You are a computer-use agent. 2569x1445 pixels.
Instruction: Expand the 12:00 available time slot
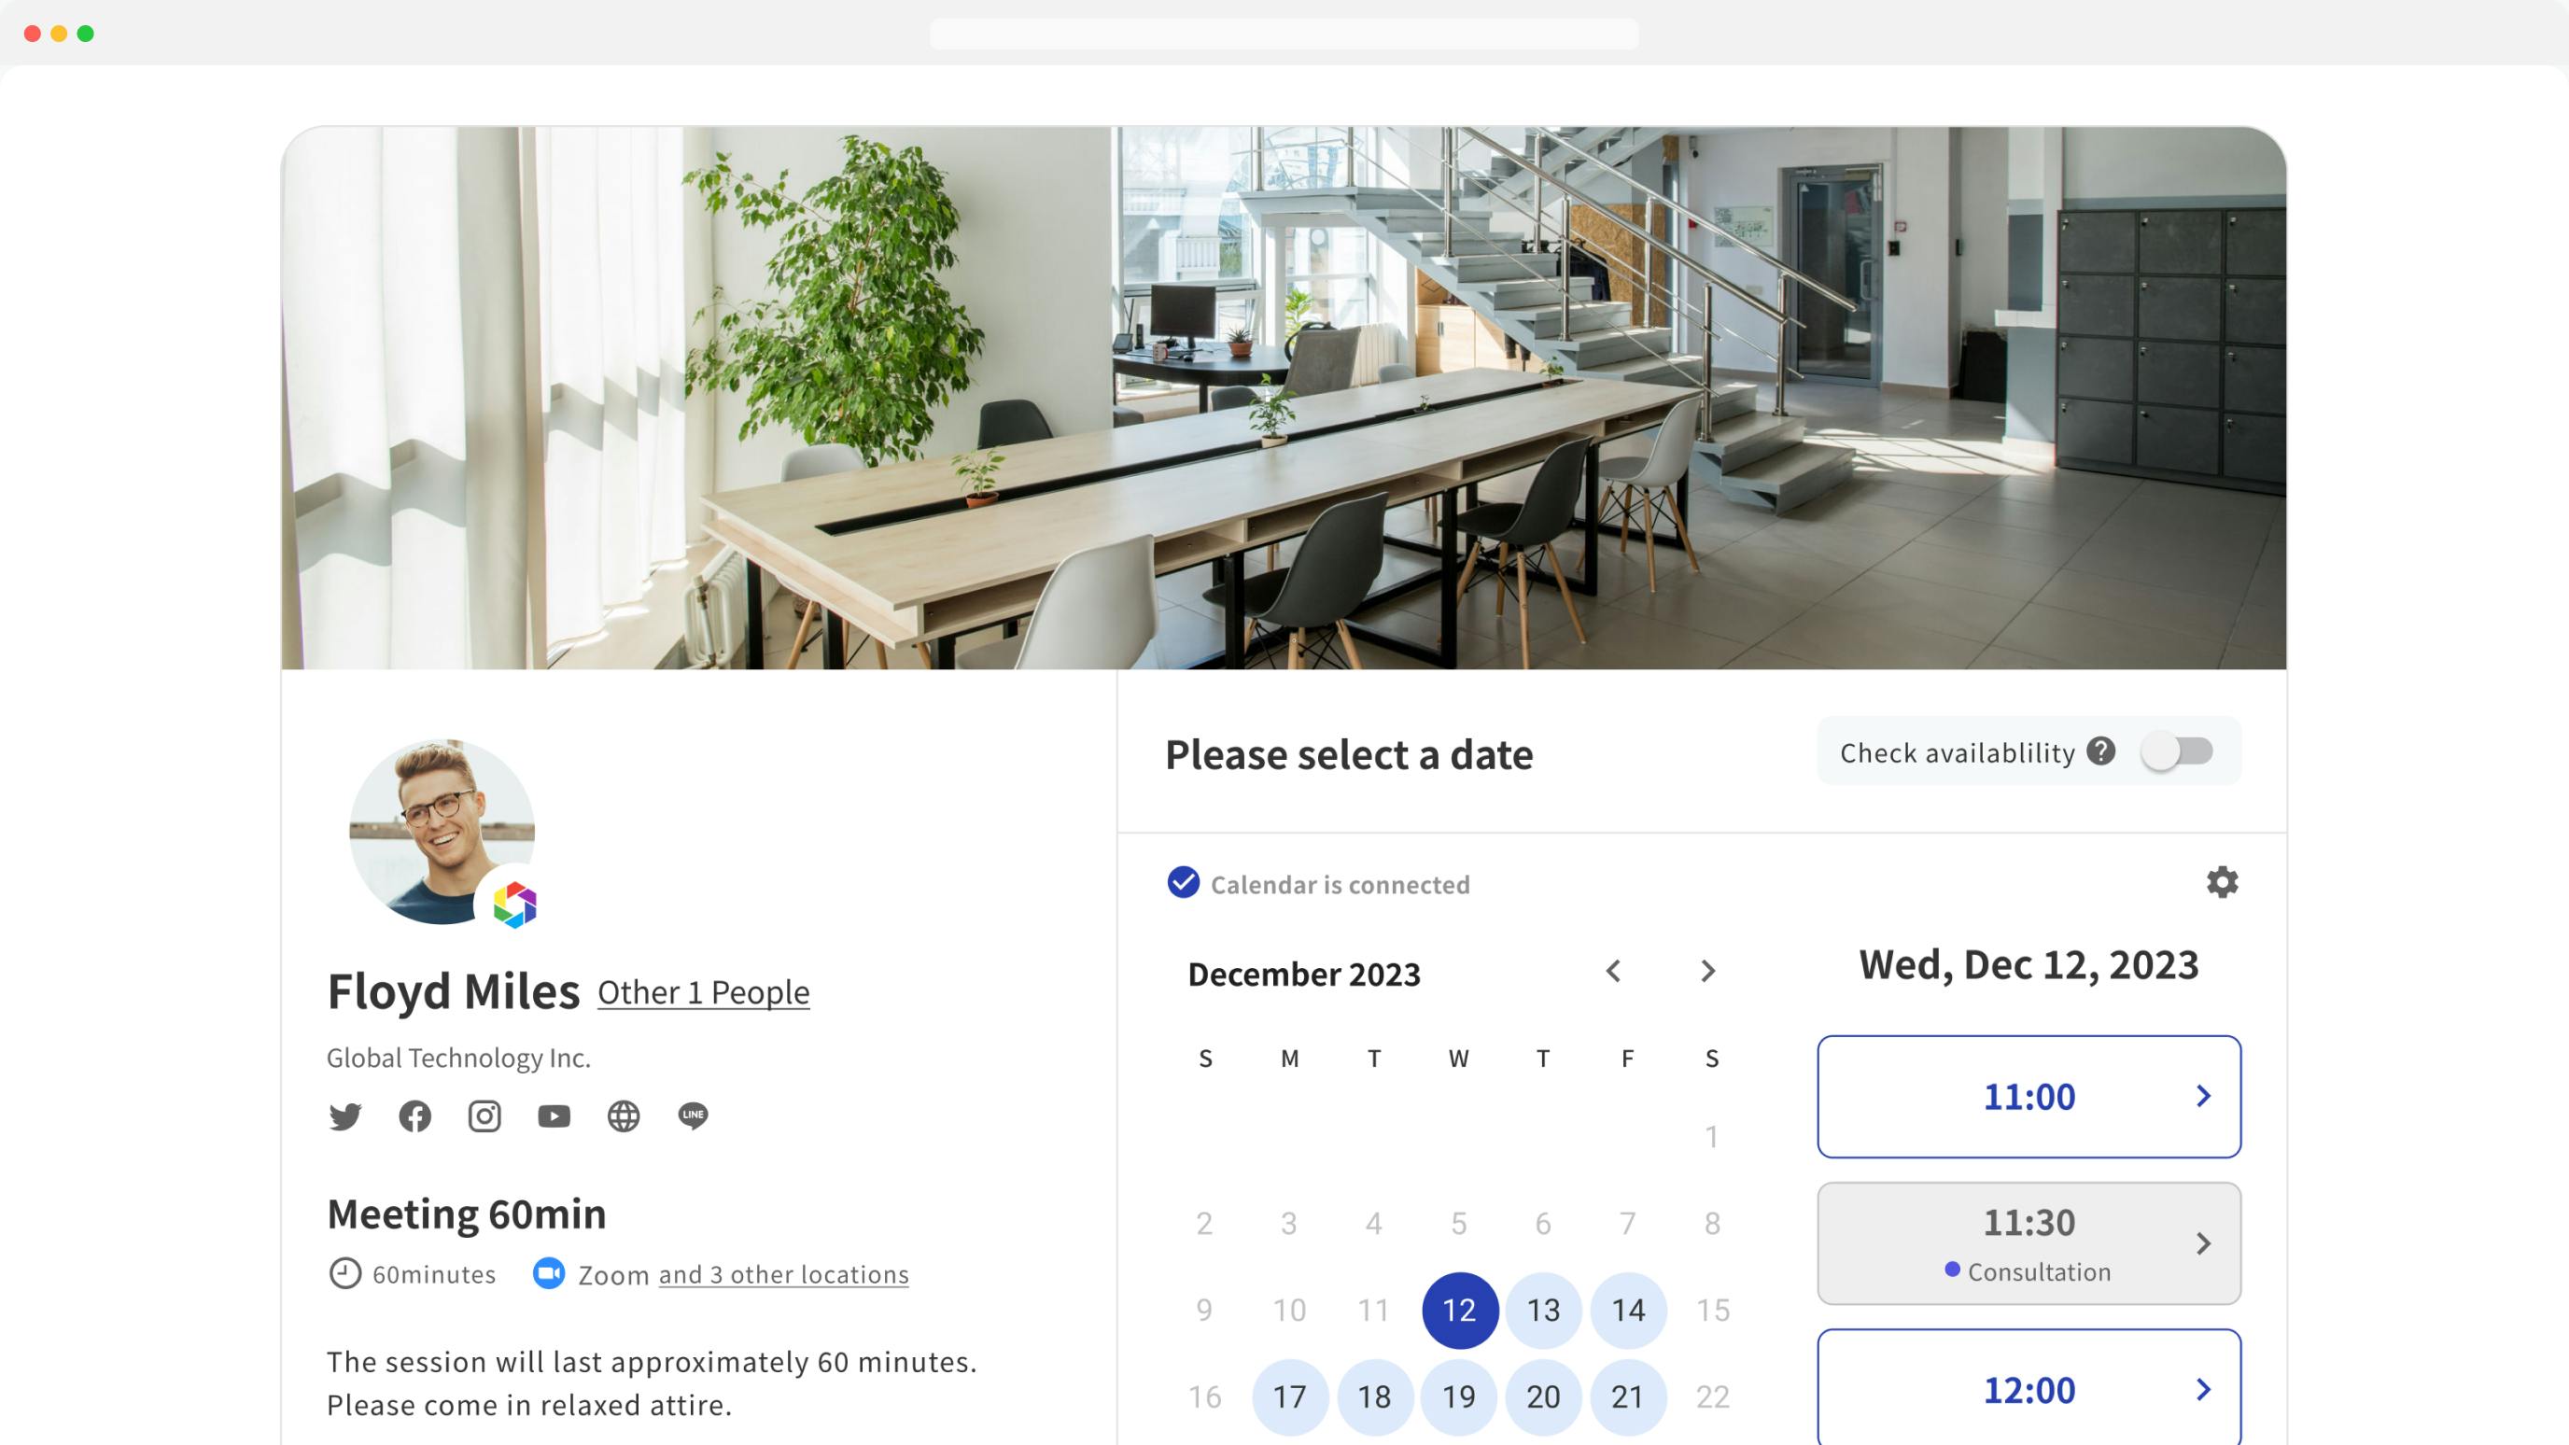click(x=2202, y=1390)
